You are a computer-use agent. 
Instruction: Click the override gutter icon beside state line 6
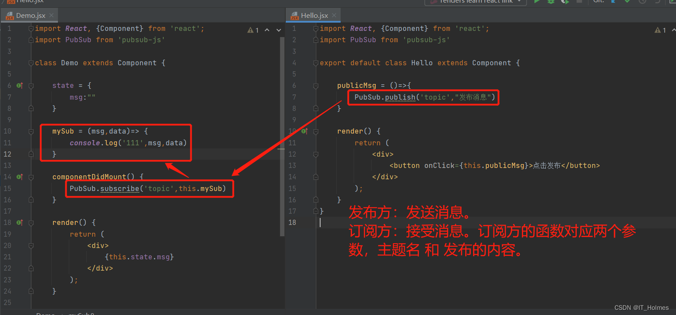click(19, 86)
